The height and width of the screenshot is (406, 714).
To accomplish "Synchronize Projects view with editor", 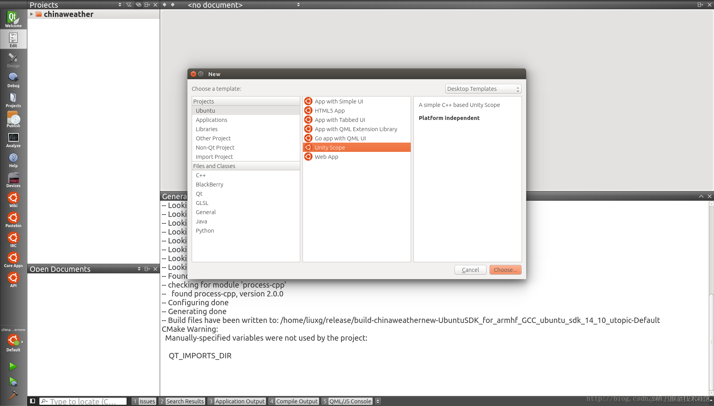I will point(138,5).
